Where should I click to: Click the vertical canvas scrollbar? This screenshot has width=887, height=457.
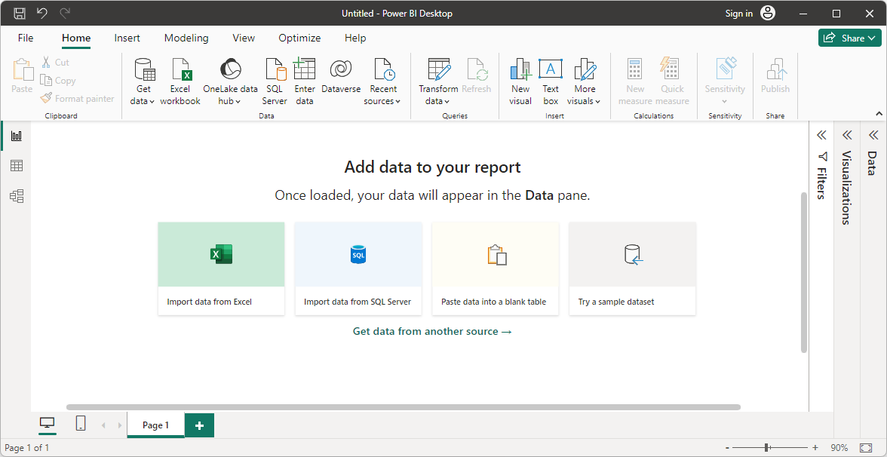coord(804,273)
